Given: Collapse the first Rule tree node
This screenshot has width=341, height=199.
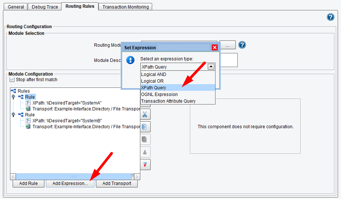Looking at the screenshot, I should pos(13,97).
